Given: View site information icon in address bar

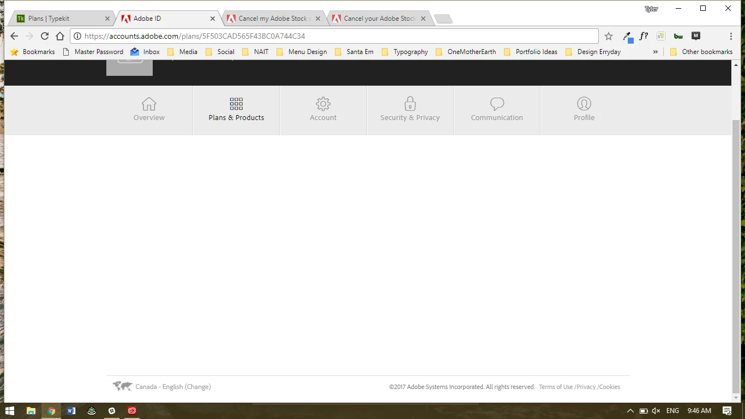Looking at the screenshot, I should pos(77,36).
